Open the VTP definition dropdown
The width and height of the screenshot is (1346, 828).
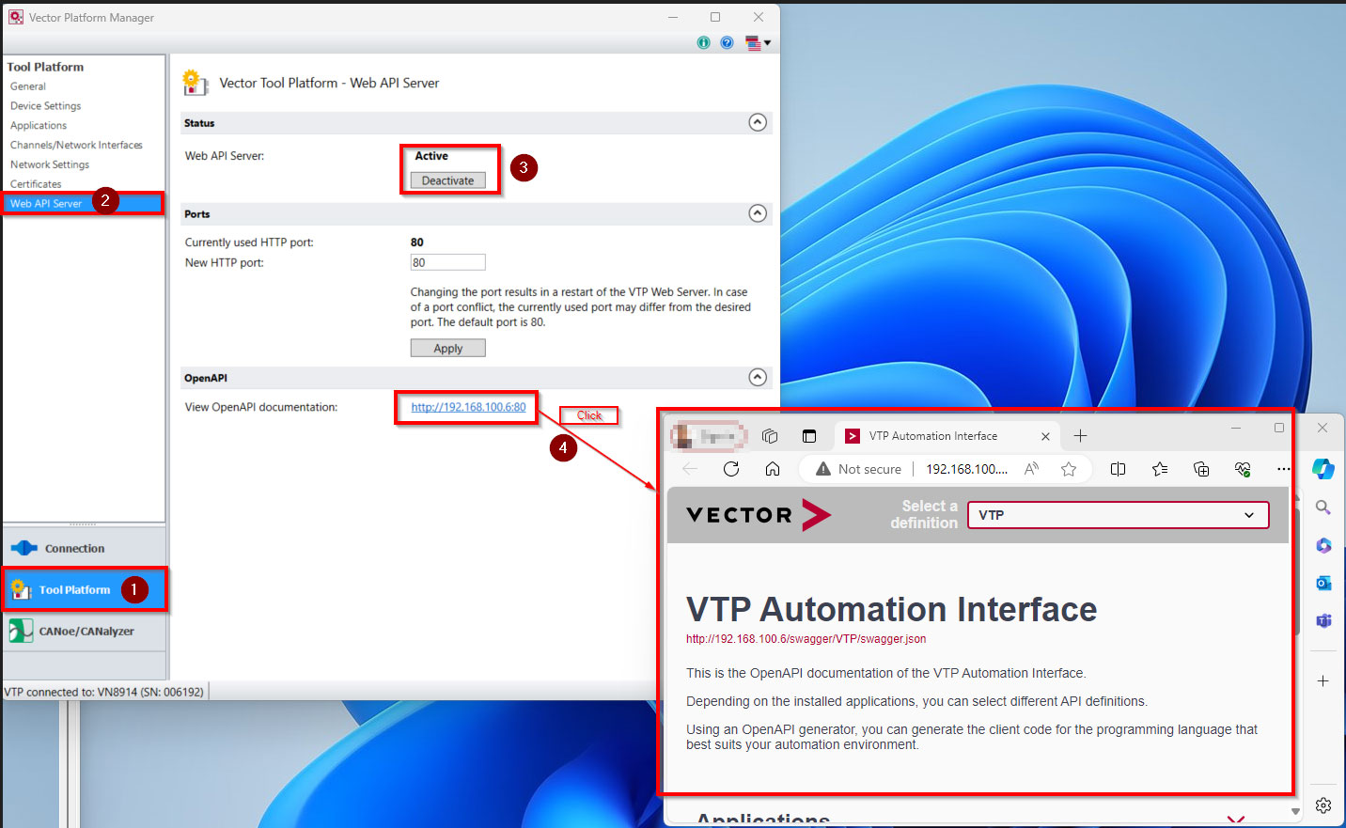(1118, 515)
